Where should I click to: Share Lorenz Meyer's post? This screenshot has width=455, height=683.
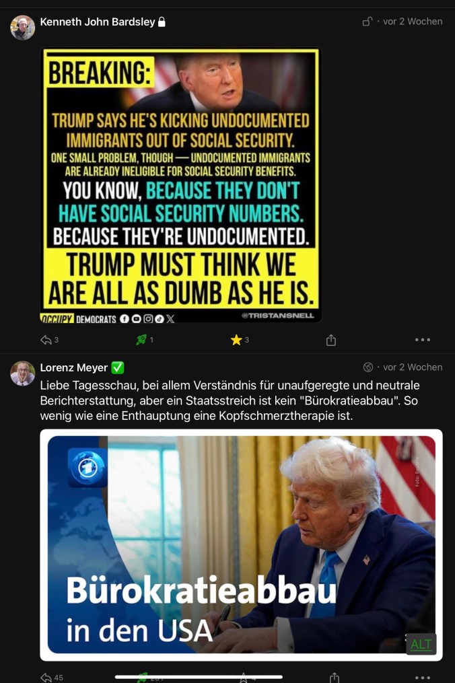coord(335,678)
